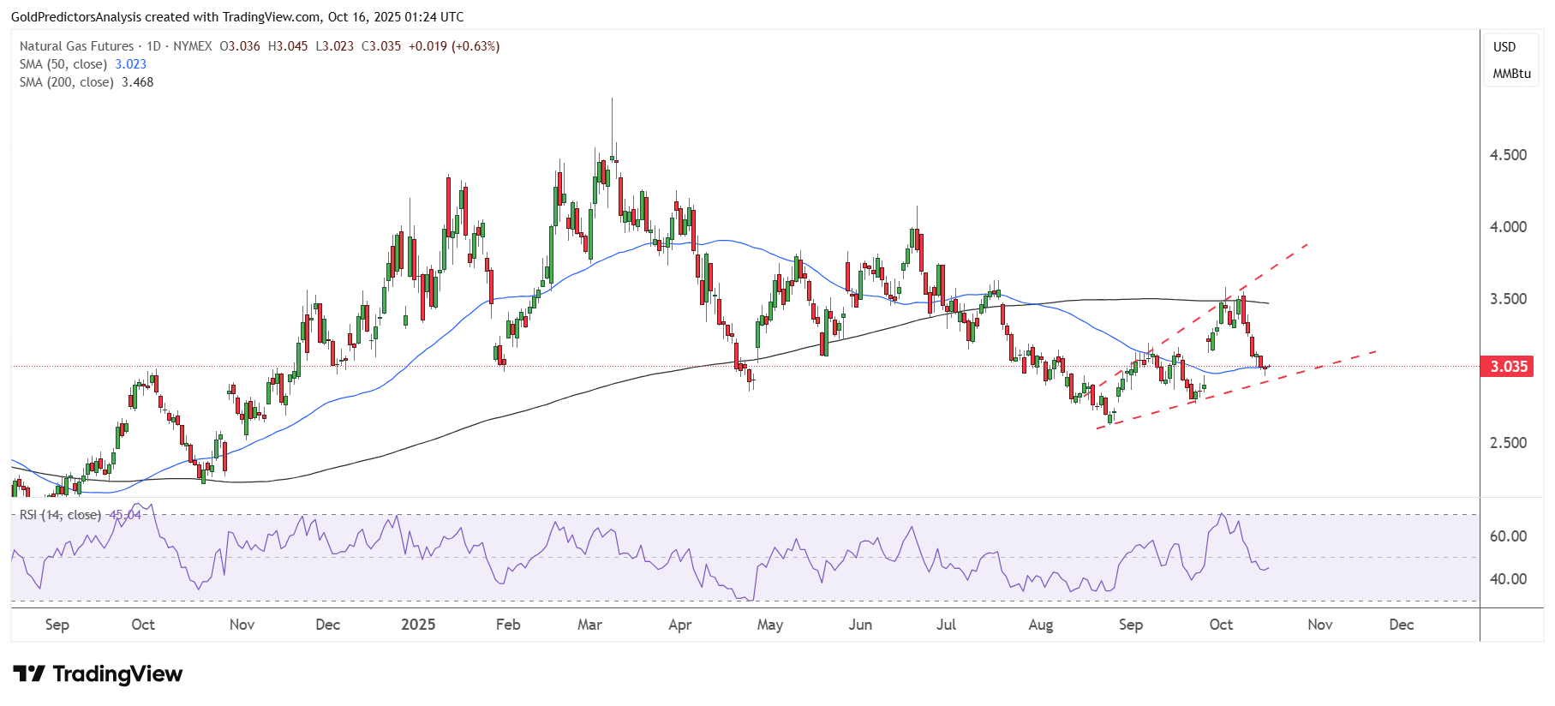
Task: Click the SMA (50, close) indicator legend
Action: (x=63, y=64)
